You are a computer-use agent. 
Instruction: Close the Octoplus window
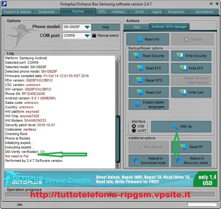click(x=217, y=4)
